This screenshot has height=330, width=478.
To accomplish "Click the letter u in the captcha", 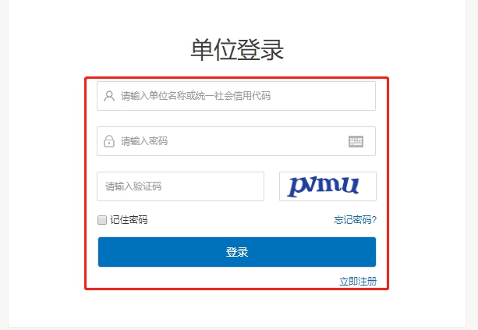I will [349, 185].
